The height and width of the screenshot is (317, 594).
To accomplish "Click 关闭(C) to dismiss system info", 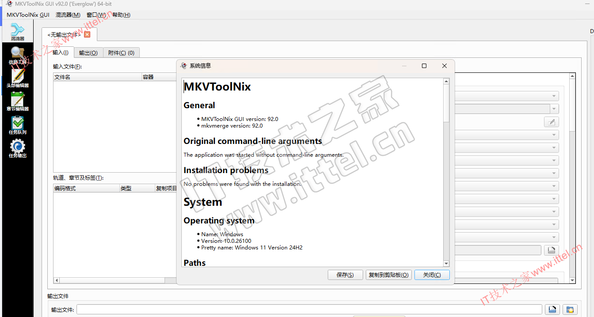I will tap(432, 275).
